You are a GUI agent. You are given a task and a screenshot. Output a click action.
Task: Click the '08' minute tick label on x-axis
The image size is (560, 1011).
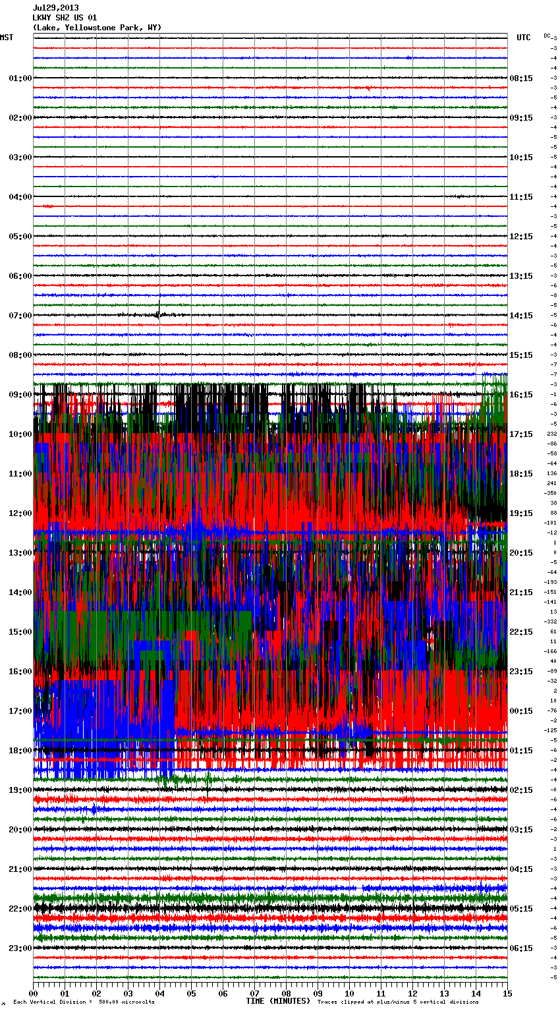click(x=286, y=993)
